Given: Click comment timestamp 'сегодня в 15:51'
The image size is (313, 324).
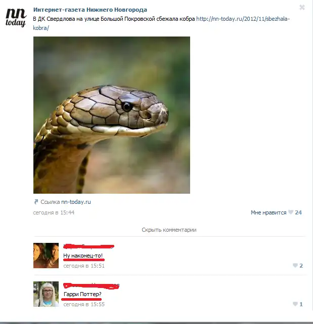Looking at the screenshot, I should (x=84, y=266).
